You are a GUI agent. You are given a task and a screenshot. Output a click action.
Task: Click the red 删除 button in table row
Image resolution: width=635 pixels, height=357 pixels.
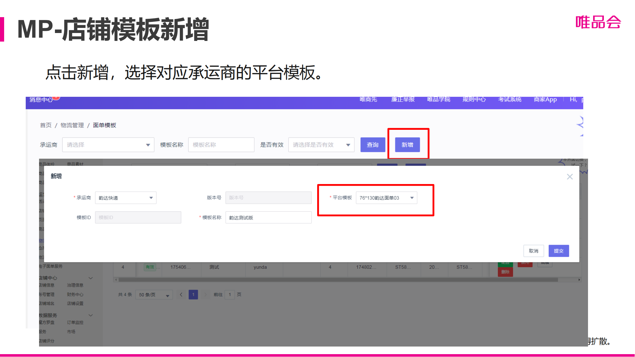[x=505, y=272]
